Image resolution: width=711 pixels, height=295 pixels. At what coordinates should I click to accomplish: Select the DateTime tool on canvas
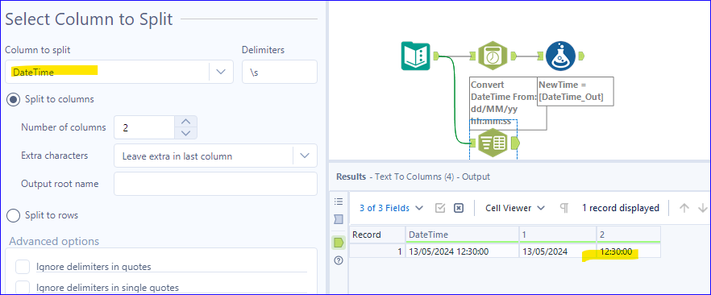[x=493, y=56]
